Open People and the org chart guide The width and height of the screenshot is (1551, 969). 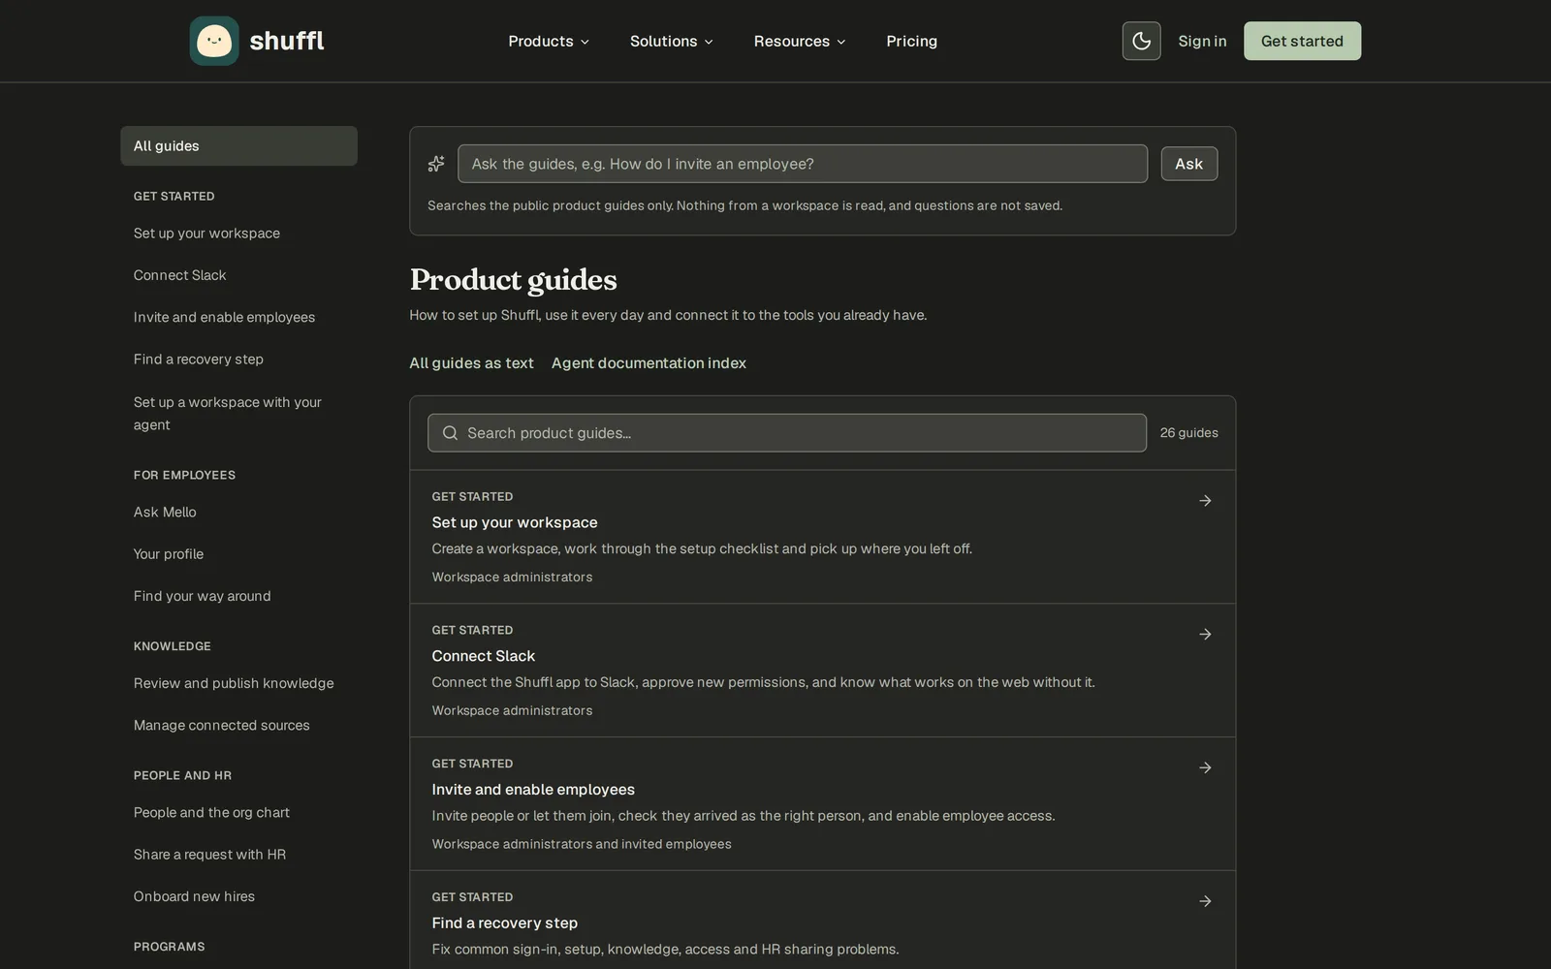[211, 813]
